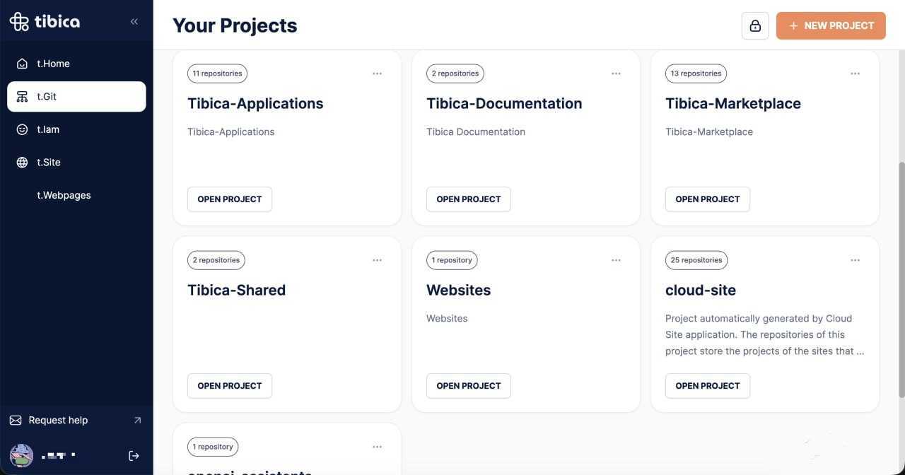Open more options for Tibica-Applications card
This screenshot has width=905, height=475.
click(378, 74)
